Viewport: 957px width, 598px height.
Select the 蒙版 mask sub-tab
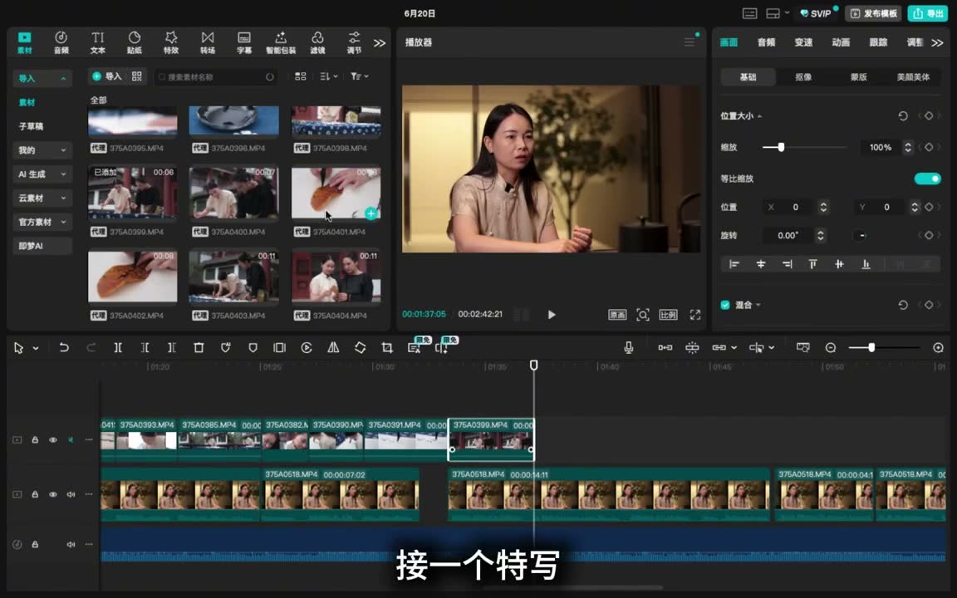[x=859, y=77]
